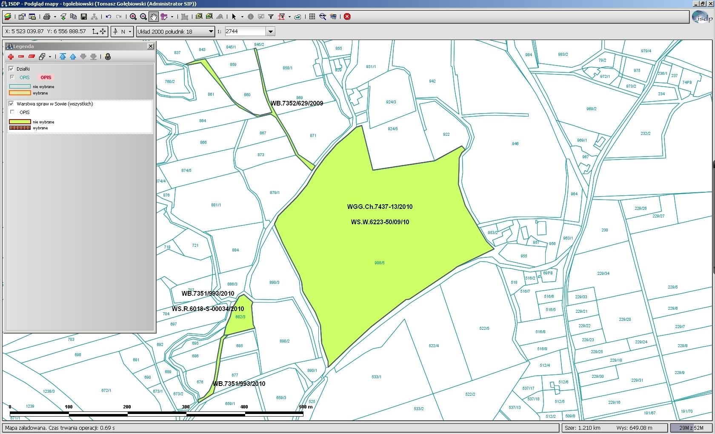Screen dimensions: 715x434
Task: Click the WGG.Ch.7437-13/2010 label on map
Action: [x=380, y=207]
